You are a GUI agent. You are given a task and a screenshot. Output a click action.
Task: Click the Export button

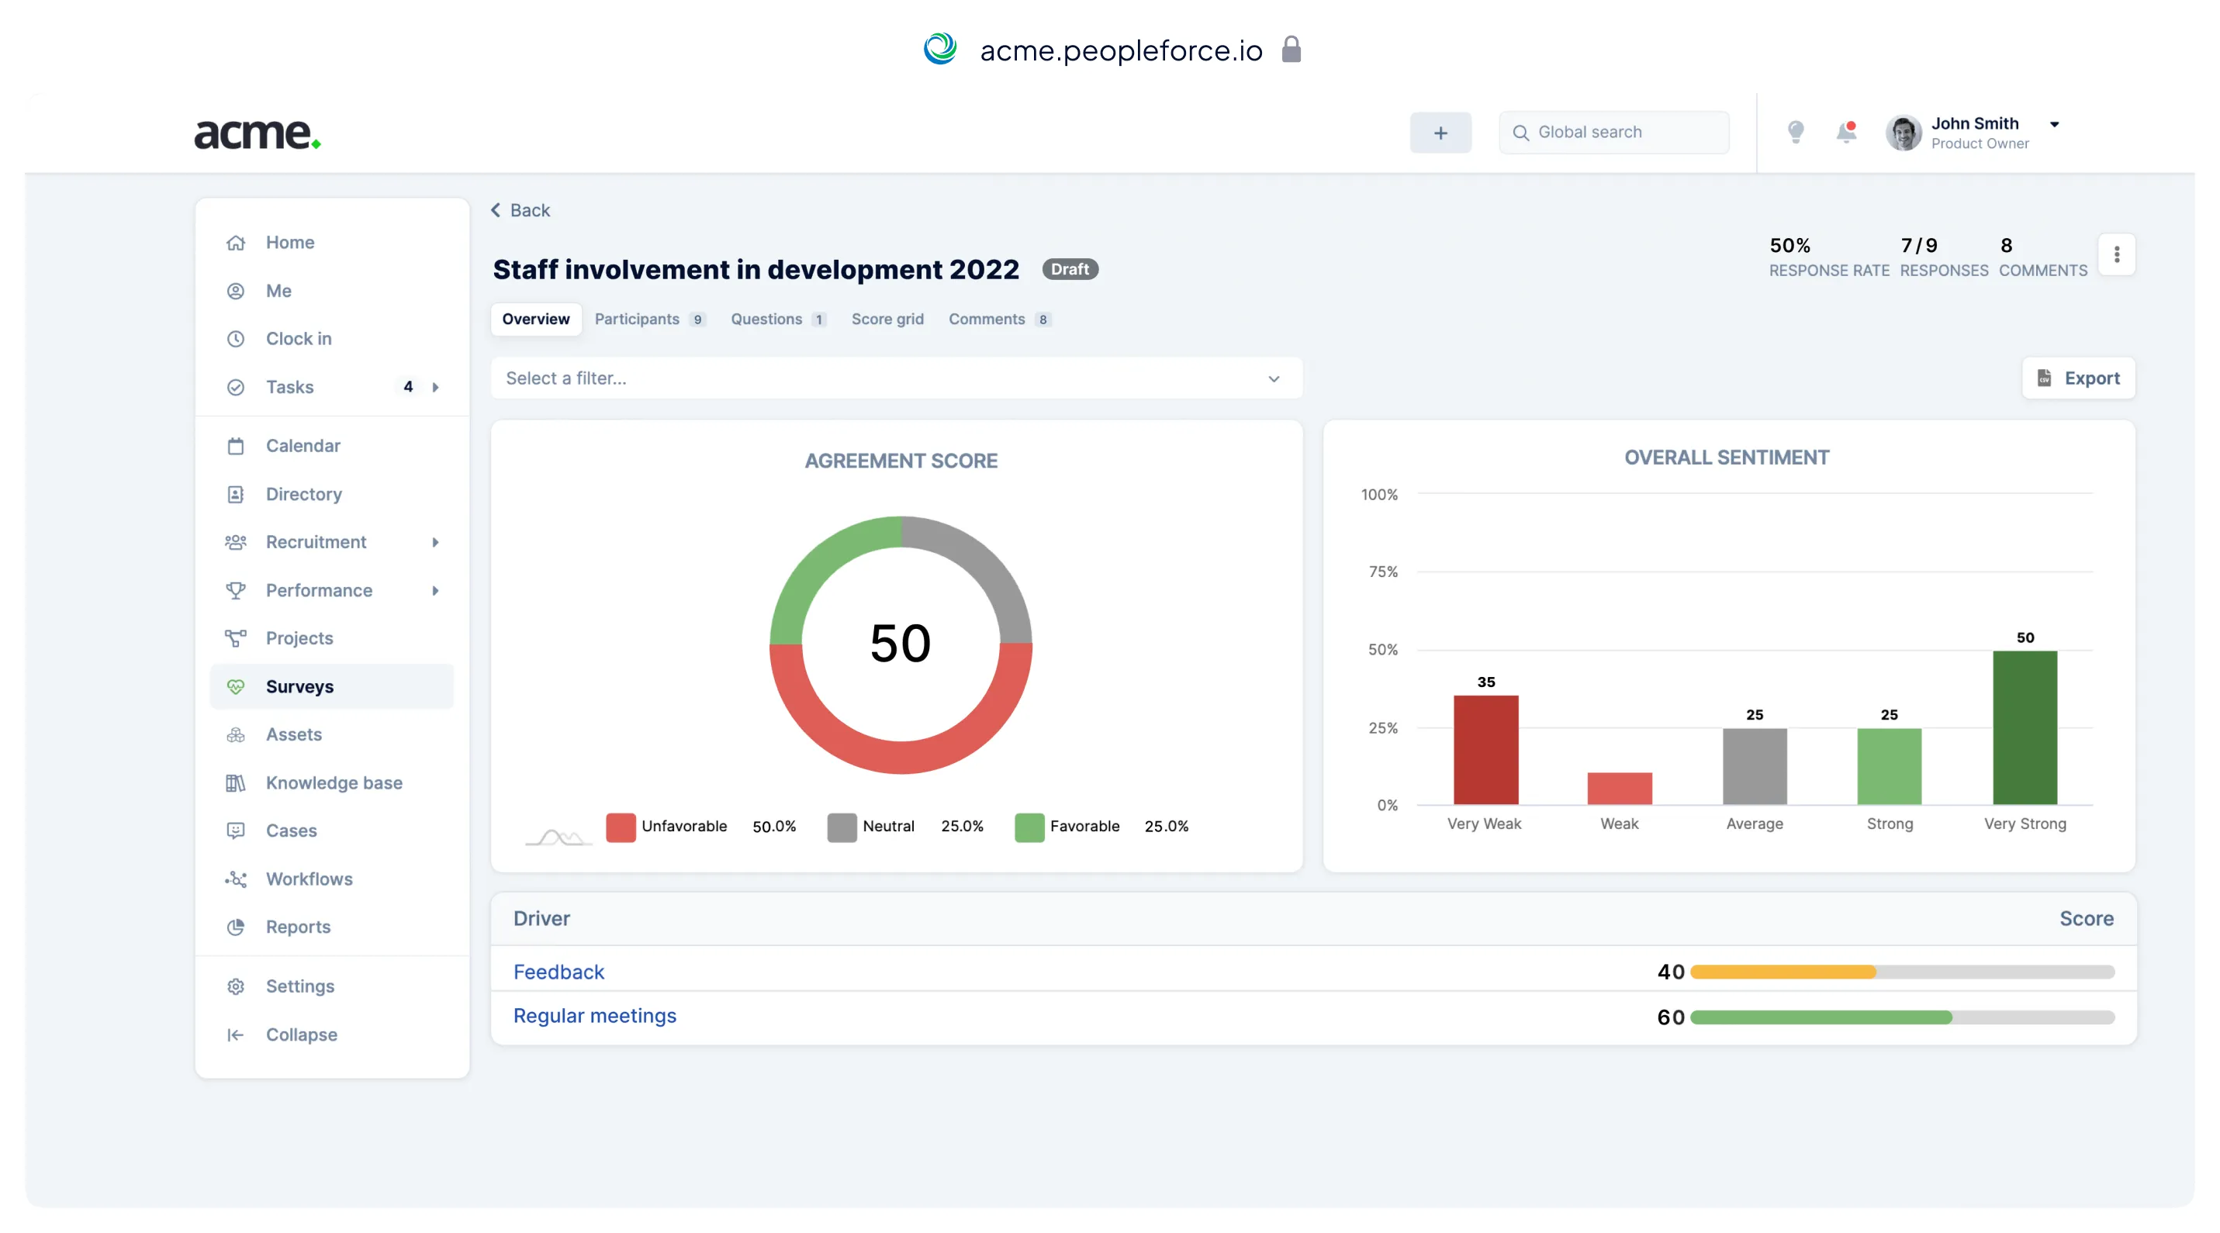[x=2078, y=378]
